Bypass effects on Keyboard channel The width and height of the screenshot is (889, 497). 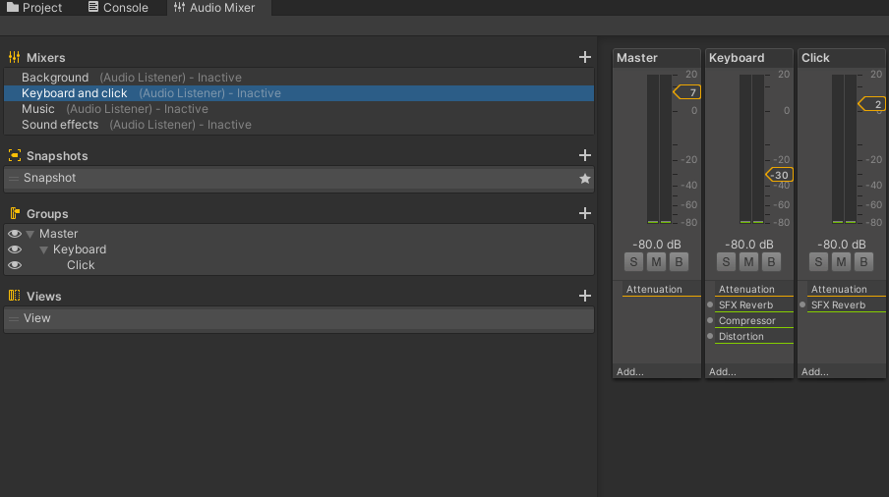pos(771,262)
